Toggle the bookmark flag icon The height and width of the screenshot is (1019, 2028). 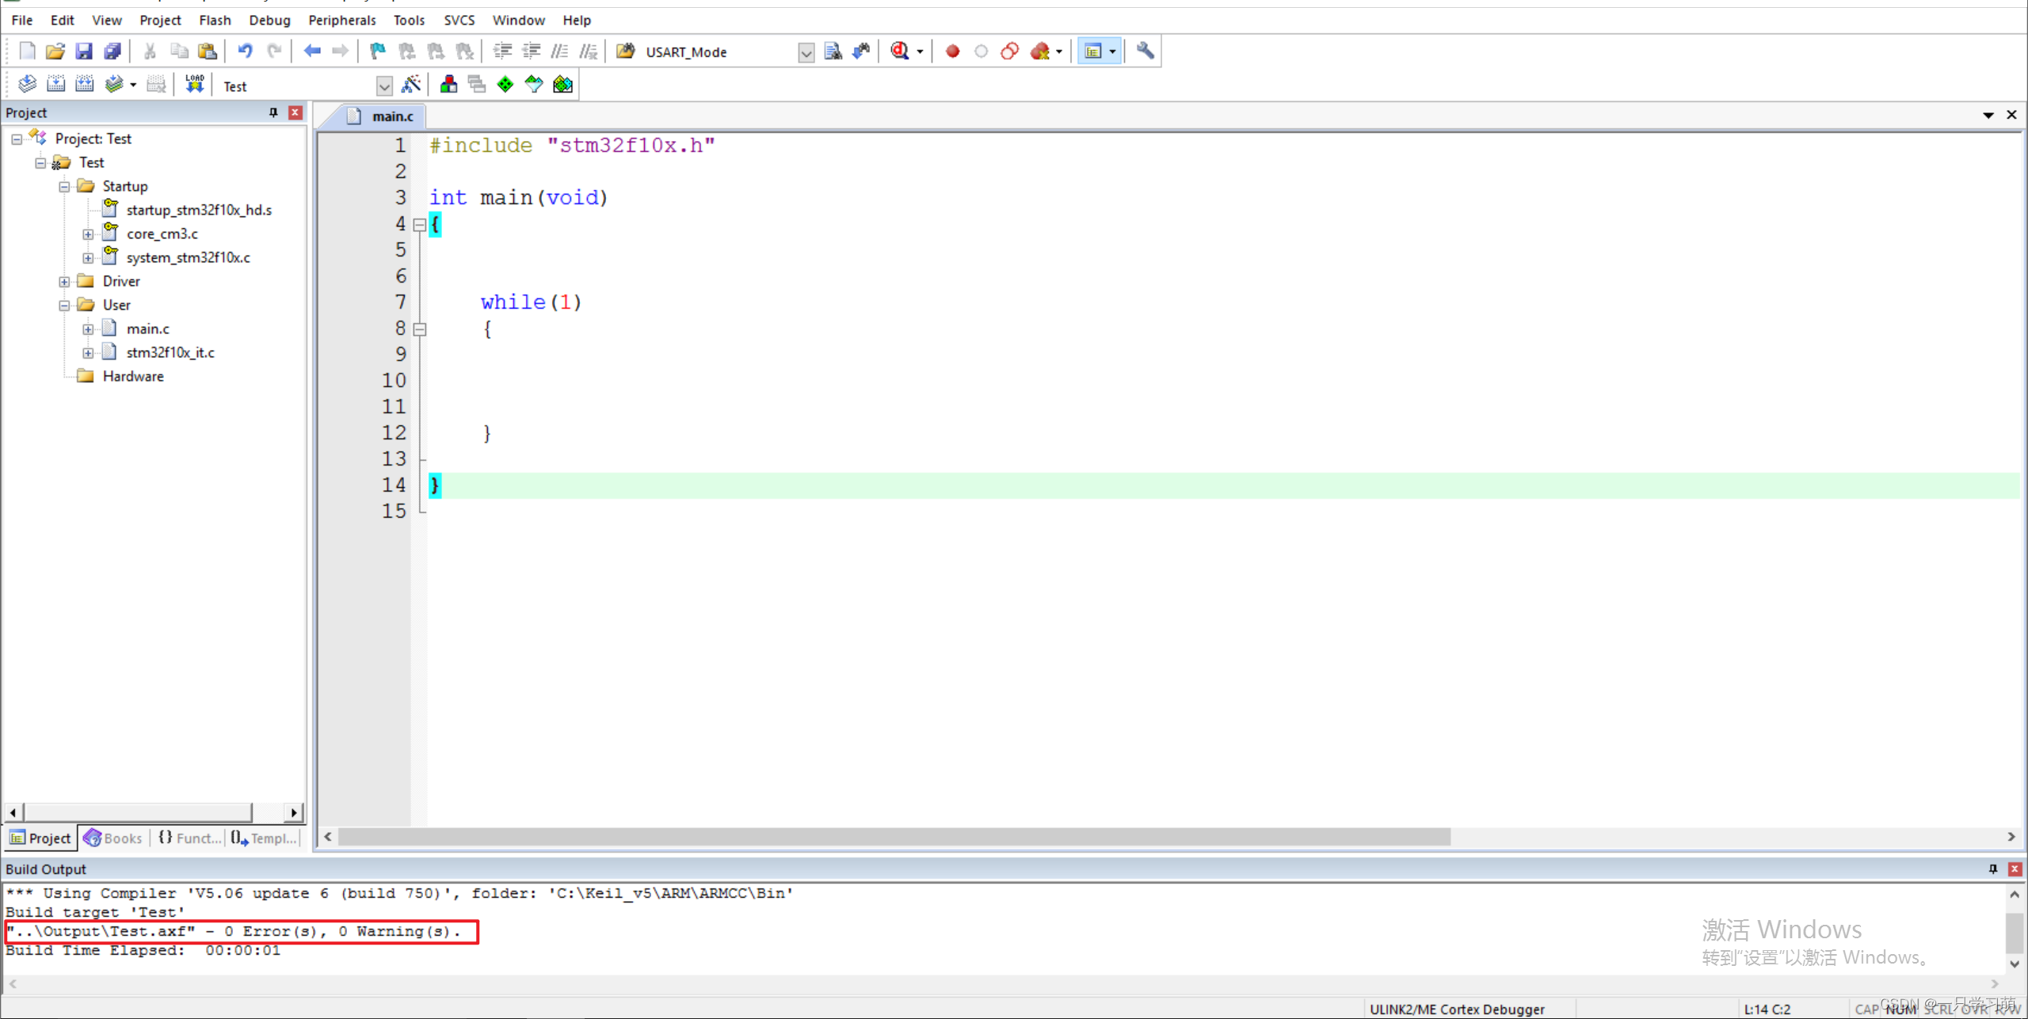click(x=377, y=51)
